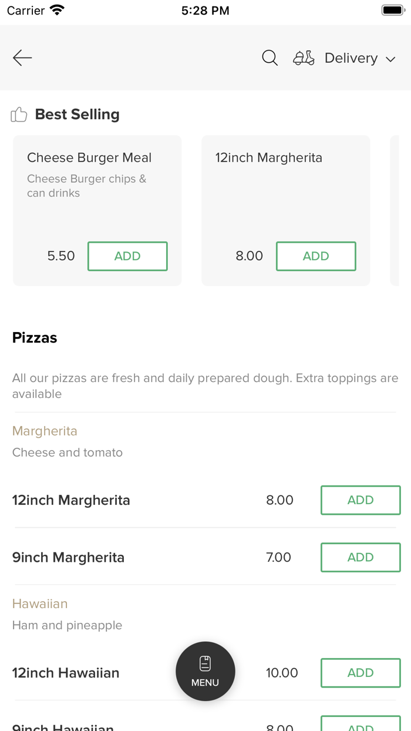This screenshot has height=731, width=411.
Task: Tap the battery indicator in the status bar
Action: pos(391,9)
